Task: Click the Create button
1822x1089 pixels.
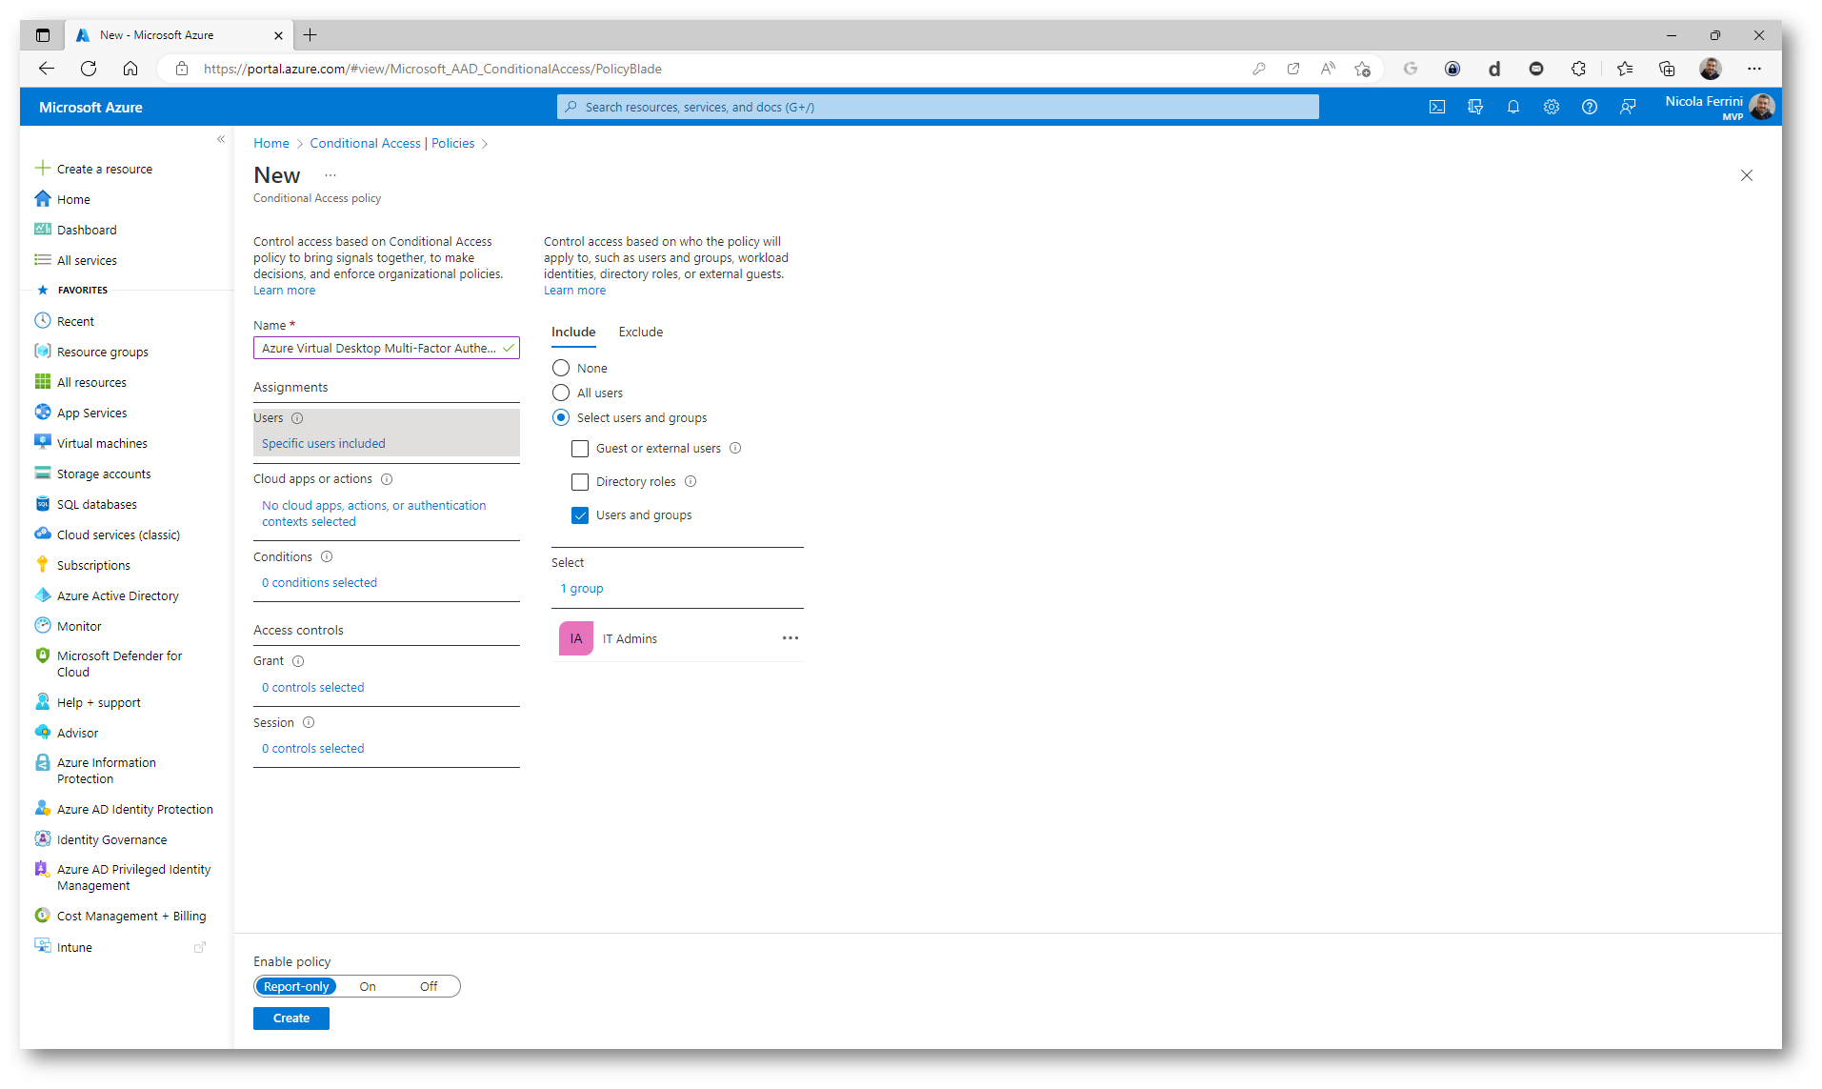Action: tap(290, 1018)
